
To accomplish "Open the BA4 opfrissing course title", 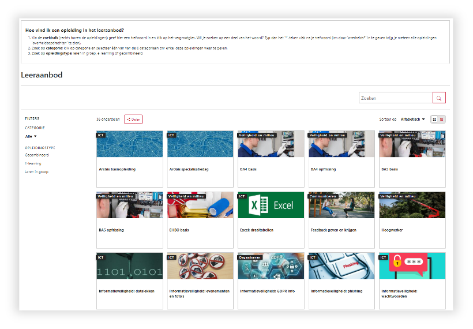I will click(x=323, y=169).
